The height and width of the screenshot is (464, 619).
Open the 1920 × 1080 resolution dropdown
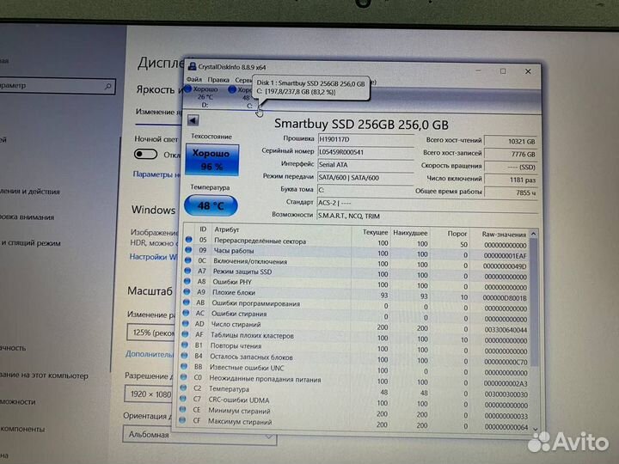point(150,394)
